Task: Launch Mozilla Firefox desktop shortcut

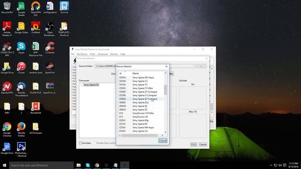Action: click(21, 130)
